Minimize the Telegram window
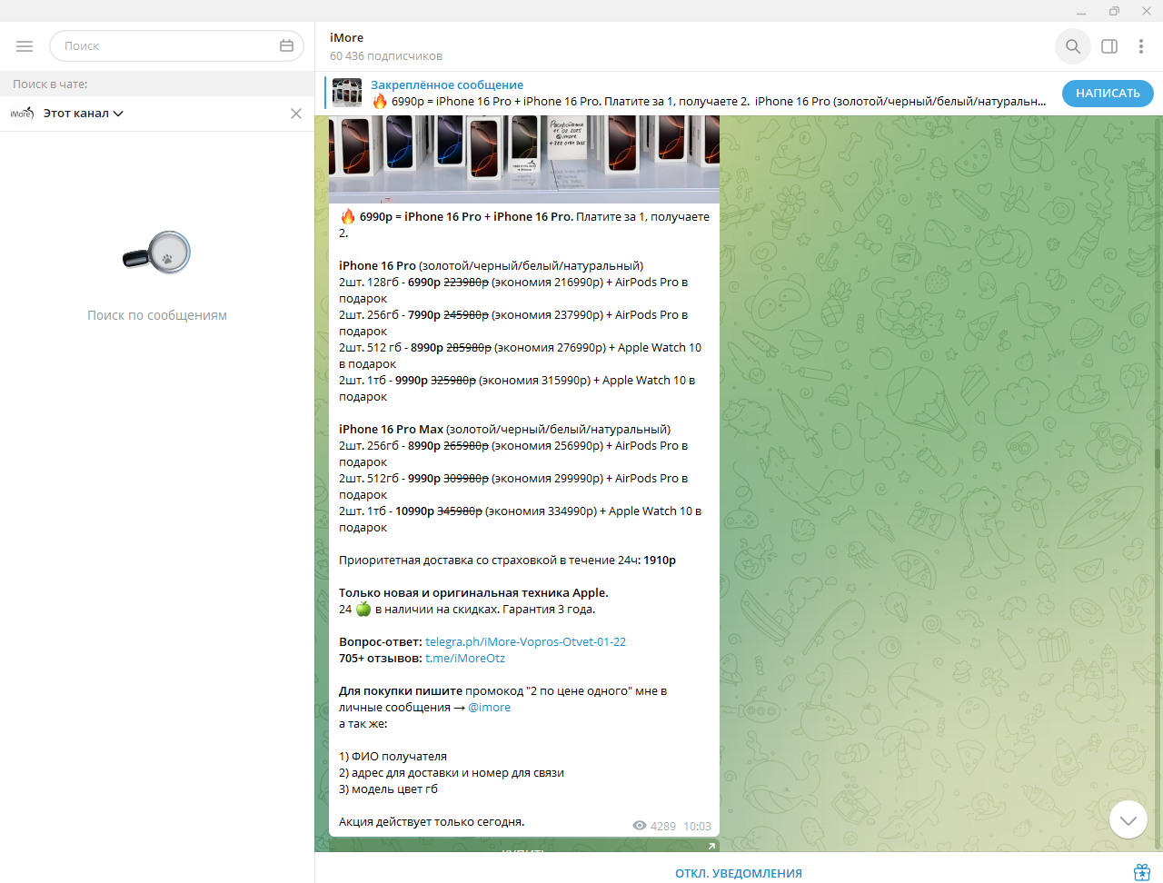Screen dimensions: 1163x883 [x=1081, y=11]
